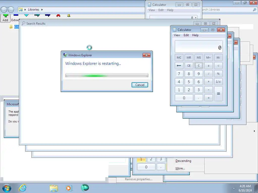The image size is (258, 193).
Task: Click the red X delete toolbar icon
Action: (58, 15)
